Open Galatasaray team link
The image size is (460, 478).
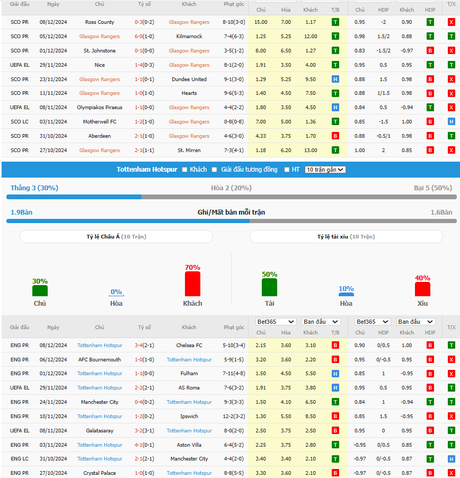click(100, 431)
